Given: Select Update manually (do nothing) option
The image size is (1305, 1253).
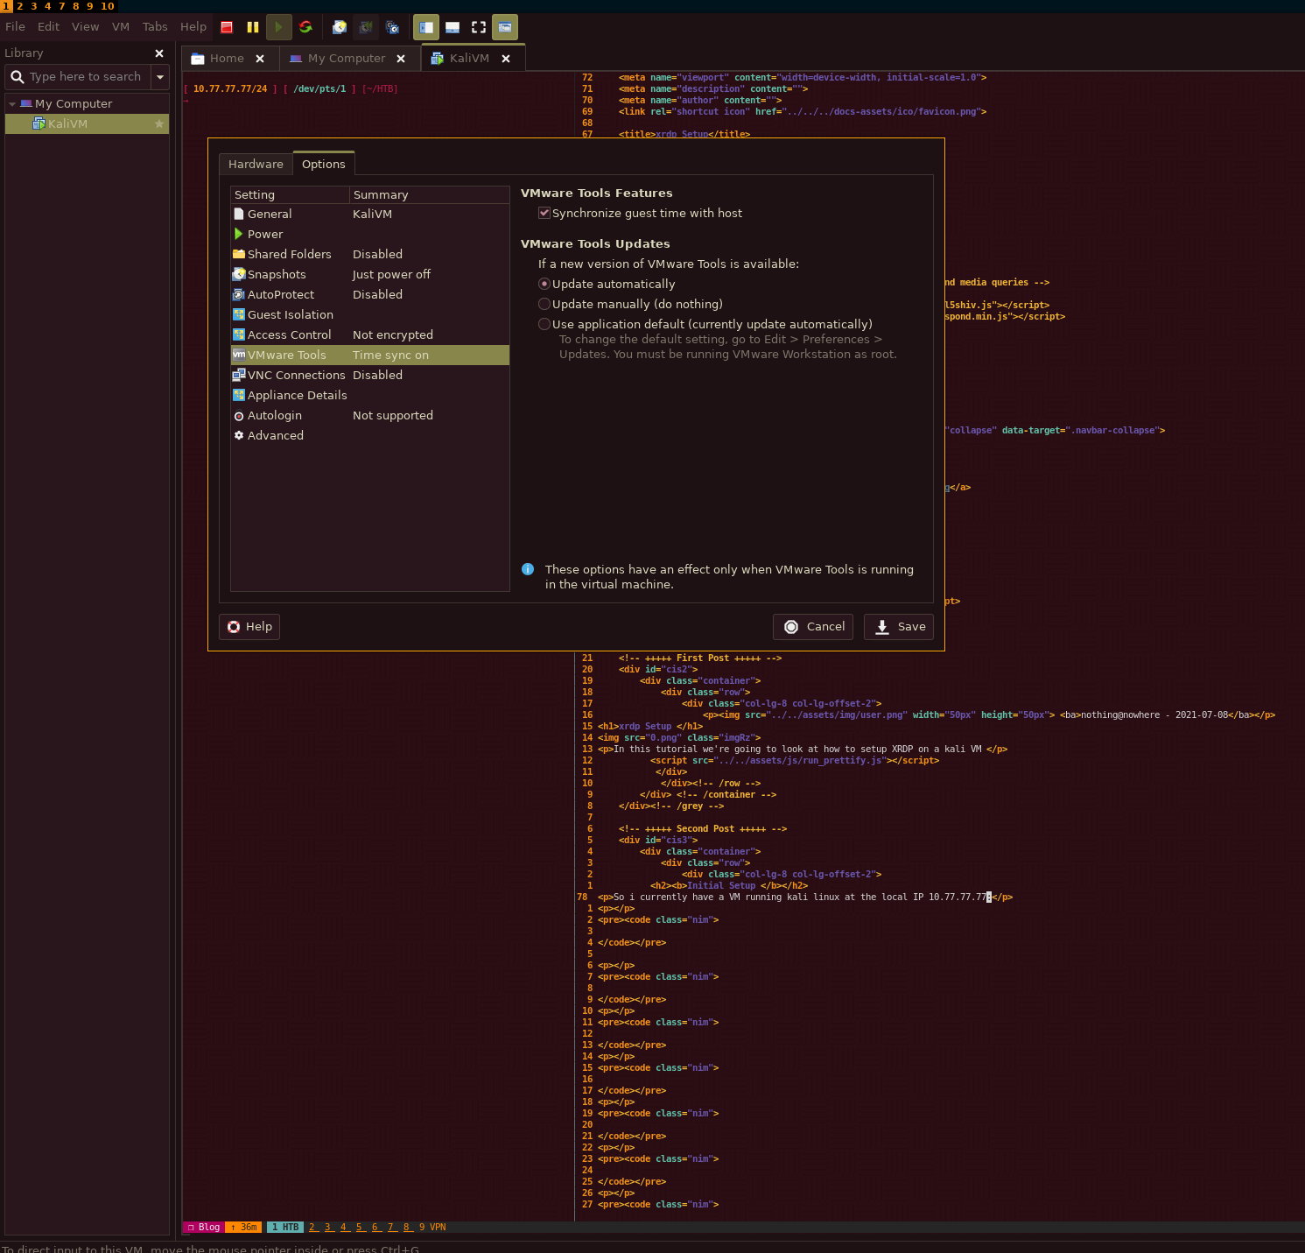Looking at the screenshot, I should [x=544, y=304].
